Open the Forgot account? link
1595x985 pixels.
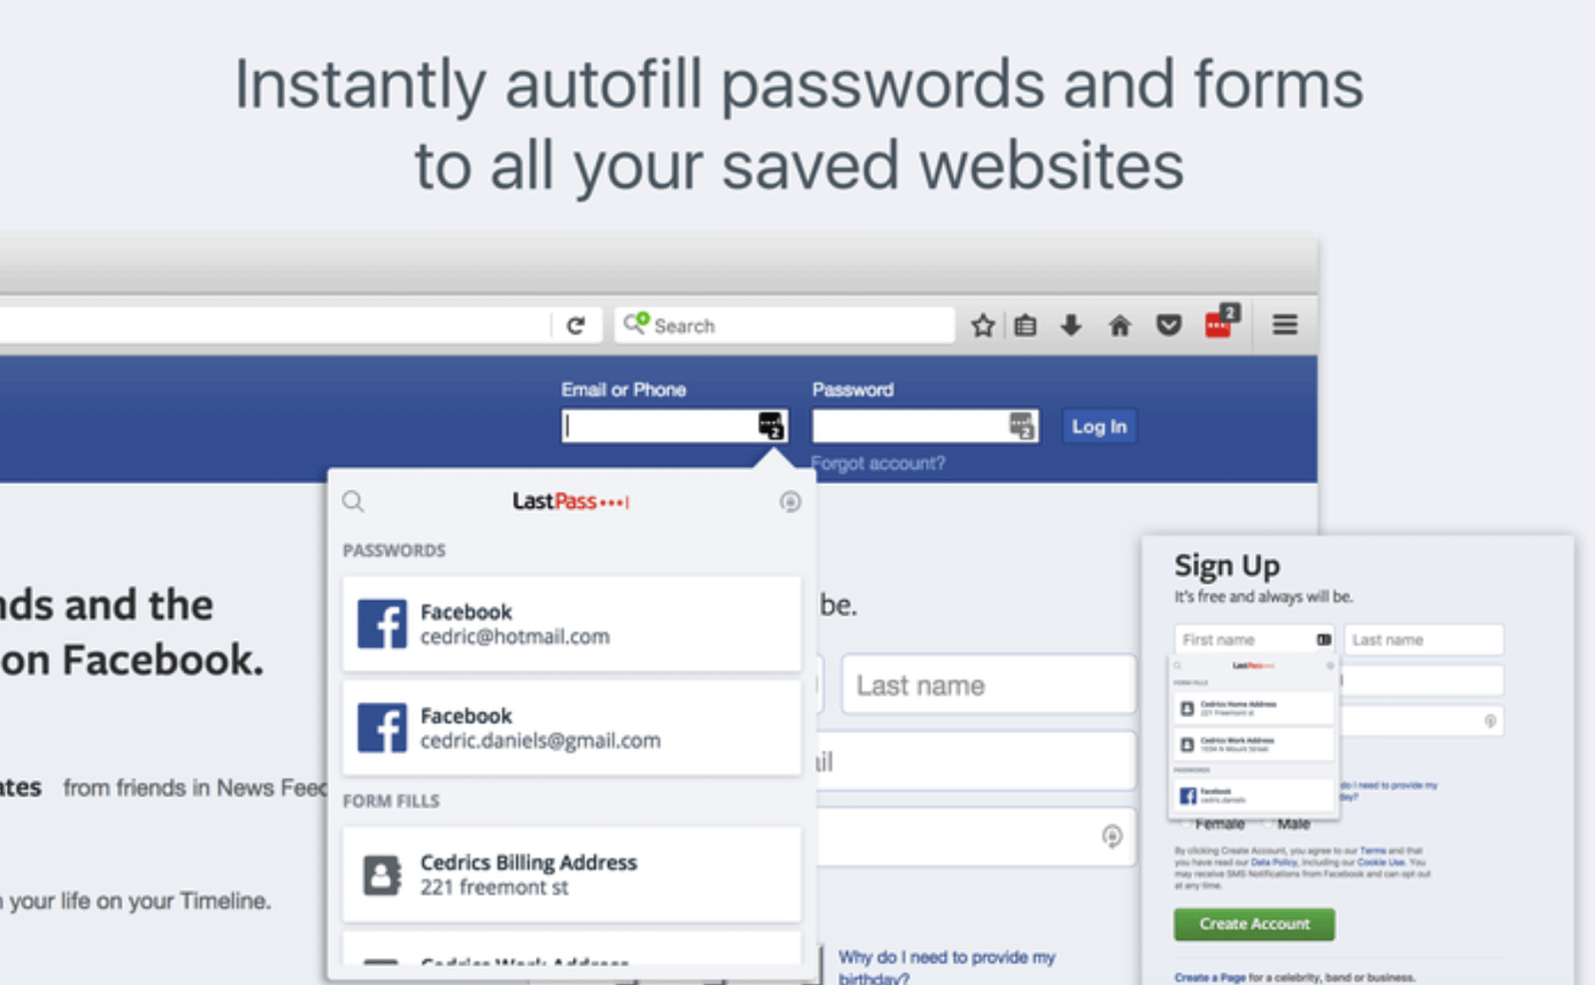point(878,463)
